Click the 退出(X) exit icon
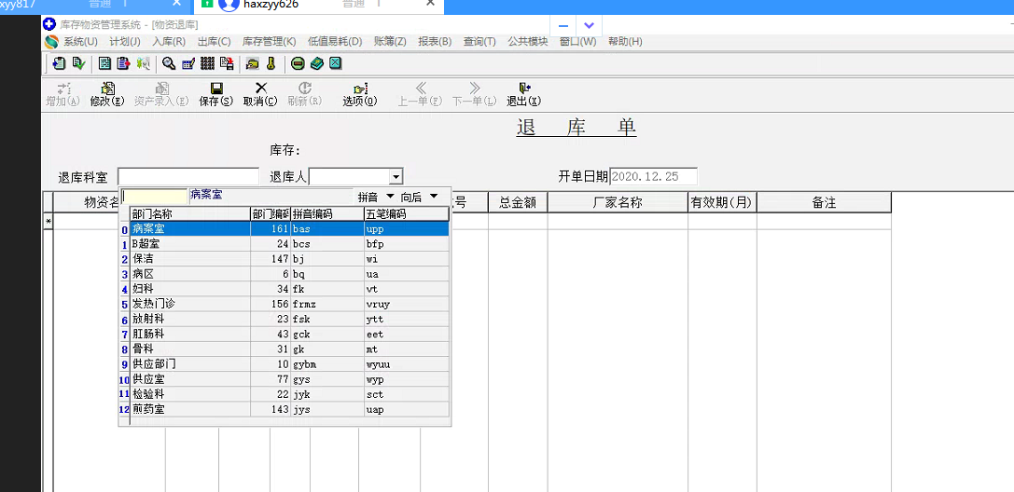Screen dimensions: 1014x492 click(523, 89)
